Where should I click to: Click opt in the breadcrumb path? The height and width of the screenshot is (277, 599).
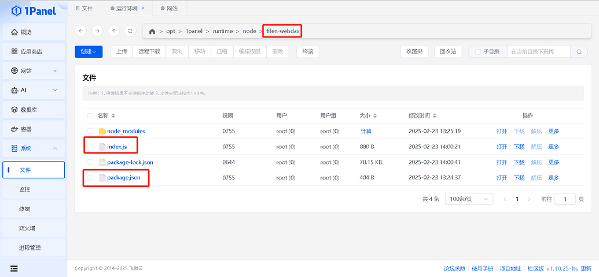170,31
